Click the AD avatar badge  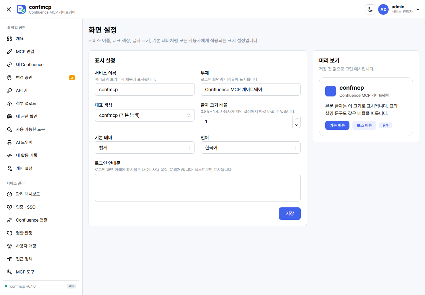383,9
